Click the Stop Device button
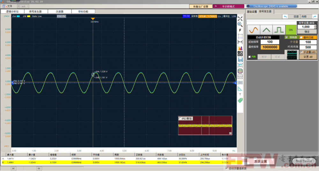 [304, 161]
